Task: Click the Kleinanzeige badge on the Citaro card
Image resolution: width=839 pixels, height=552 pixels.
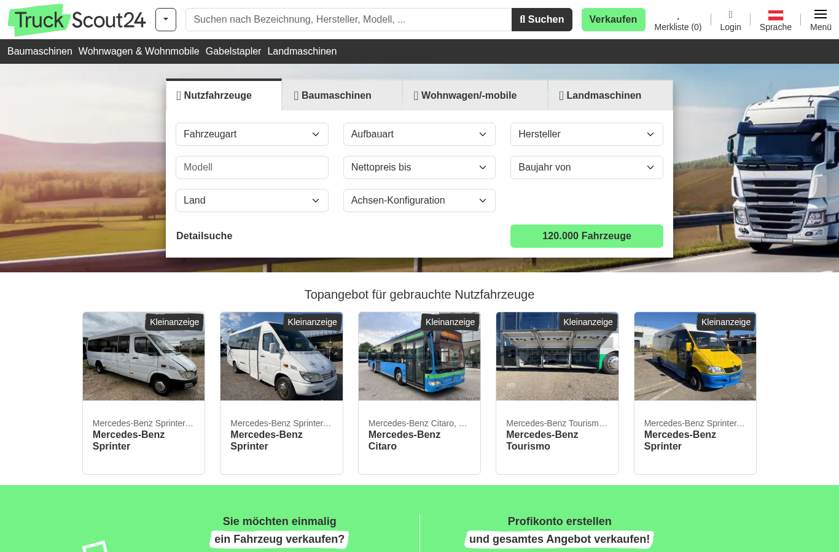Action: point(450,322)
